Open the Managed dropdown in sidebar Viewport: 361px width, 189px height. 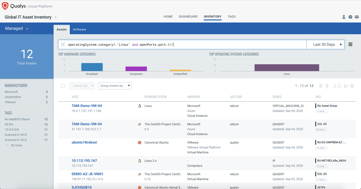[17, 29]
